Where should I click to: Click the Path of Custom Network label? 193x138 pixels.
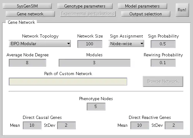tap(68, 74)
